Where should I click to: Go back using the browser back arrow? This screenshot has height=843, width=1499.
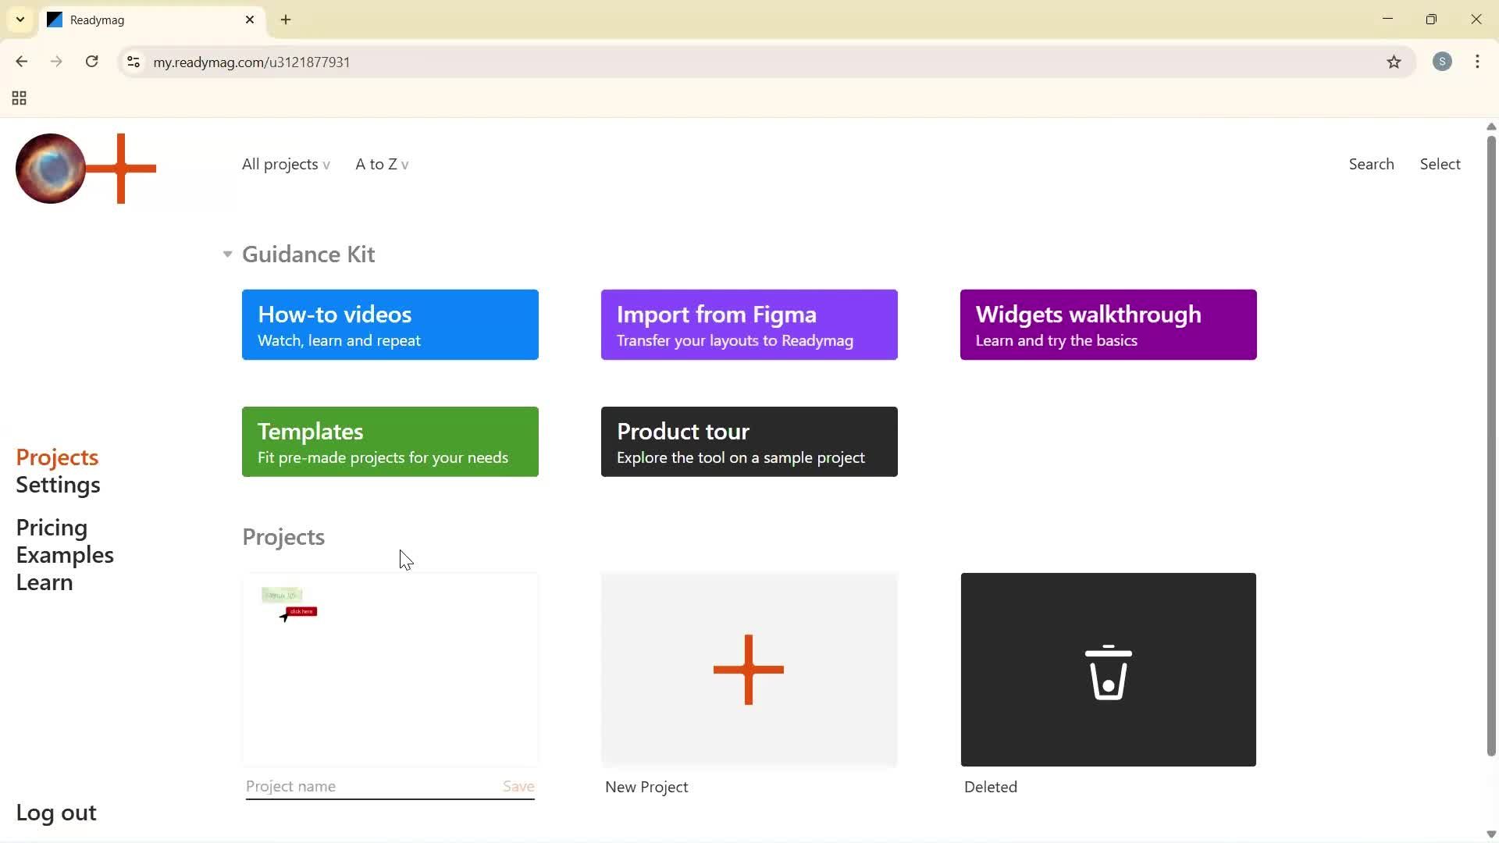click(x=21, y=62)
